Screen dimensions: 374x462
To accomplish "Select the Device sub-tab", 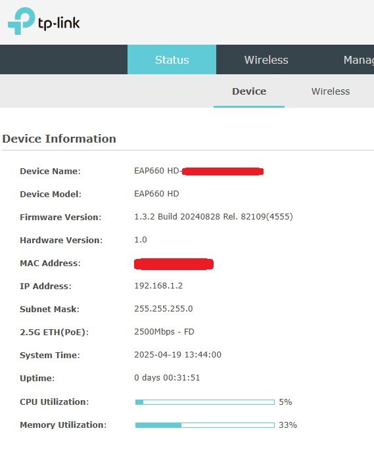I will click(249, 91).
